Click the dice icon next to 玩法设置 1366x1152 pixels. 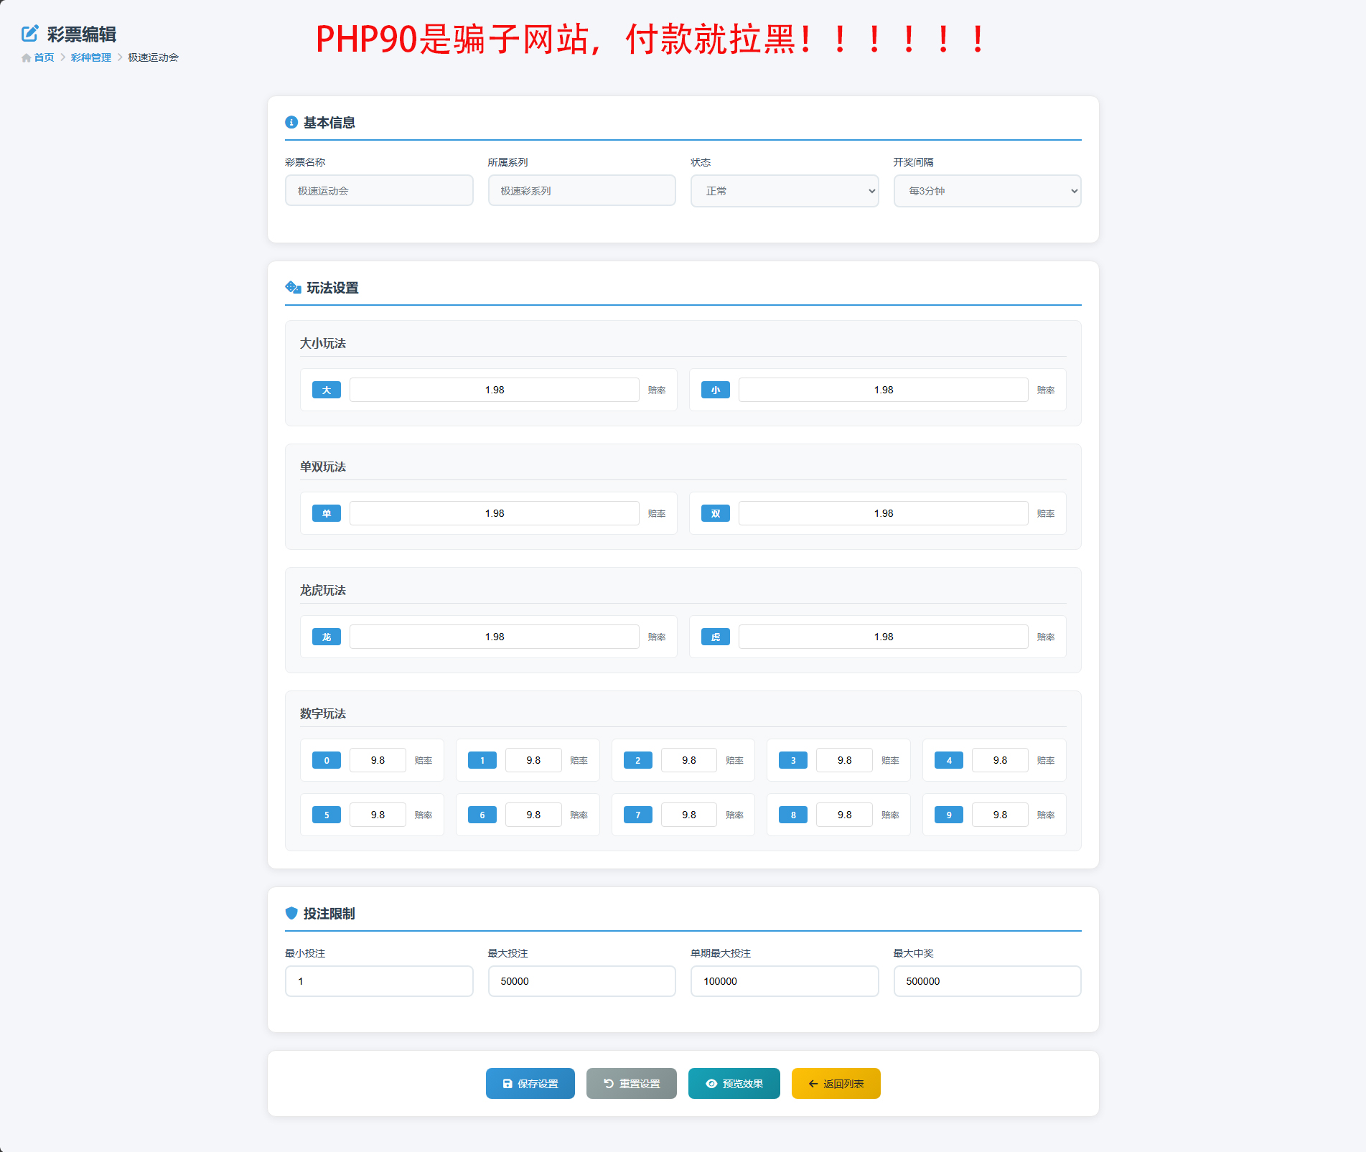click(x=293, y=288)
